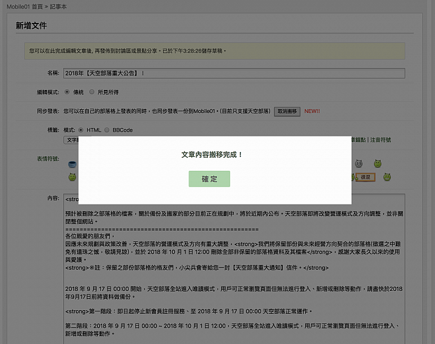
Task: Click the 取消搬移 button
Action: tap(287, 112)
